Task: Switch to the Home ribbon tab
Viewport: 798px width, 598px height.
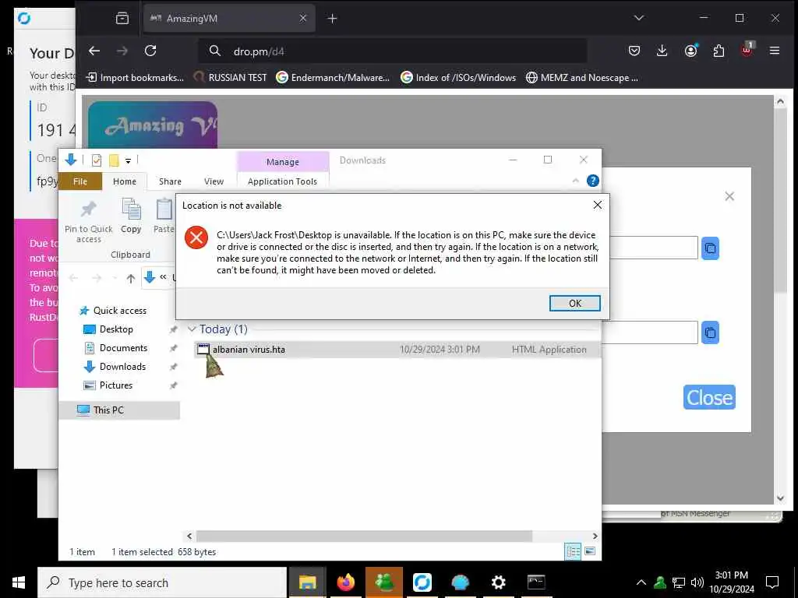Action: point(125,181)
